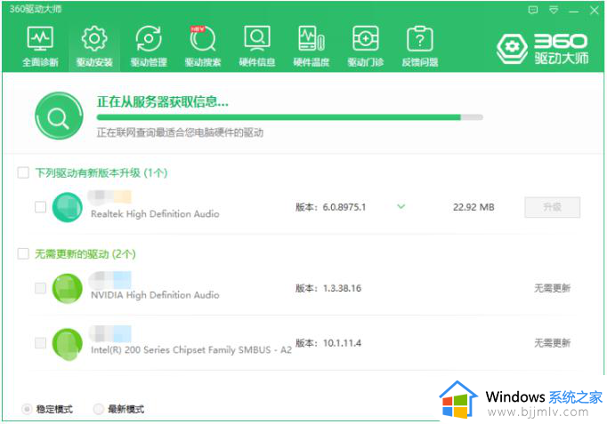Click the green magnifier scanning icon
The width and height of the screenshot is (607, 424).
[x=59, y=116]
